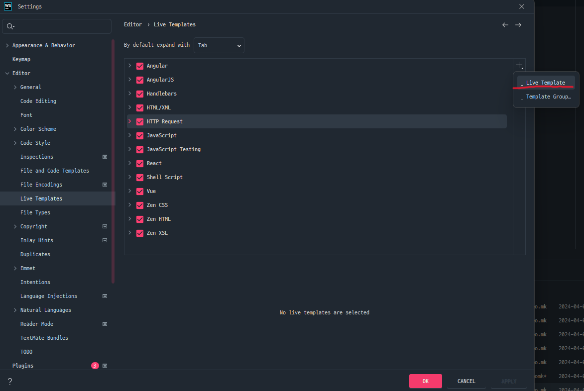Screen dimensions: 584x391
Task: Click the OK button
Action: click(x=425, y=381)
